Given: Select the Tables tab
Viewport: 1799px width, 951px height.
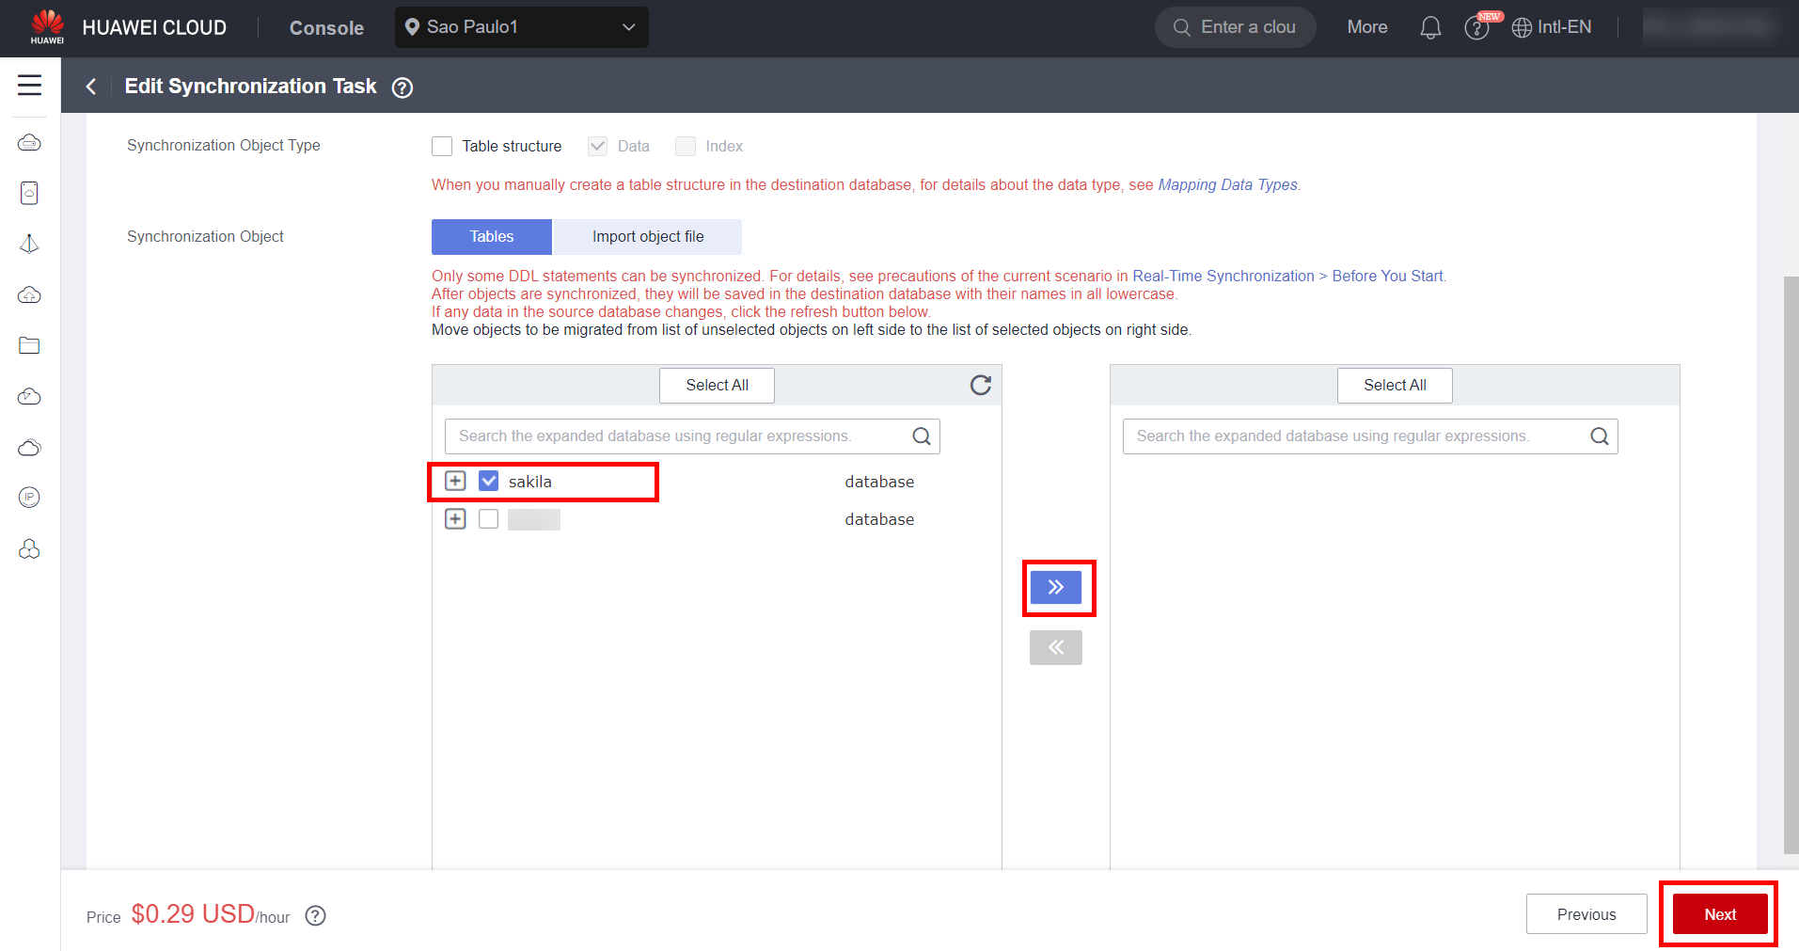Looking at the screenshot, I should (x=491, y=237).
